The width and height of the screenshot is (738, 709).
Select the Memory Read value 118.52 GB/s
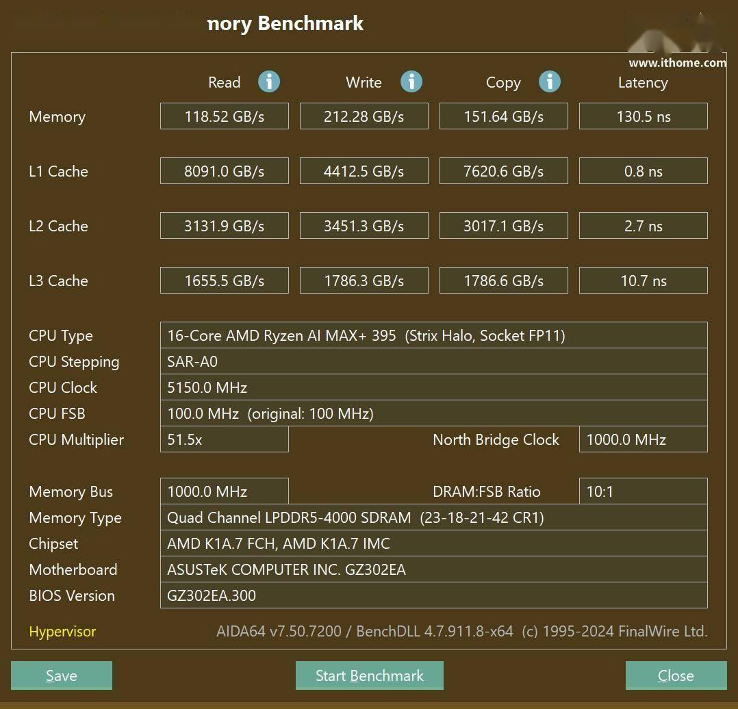(x=225, y=116)
